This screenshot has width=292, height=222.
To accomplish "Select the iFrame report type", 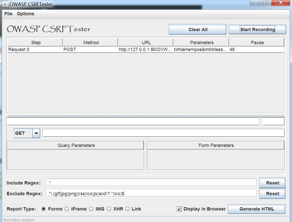I will tap(67, 209).
